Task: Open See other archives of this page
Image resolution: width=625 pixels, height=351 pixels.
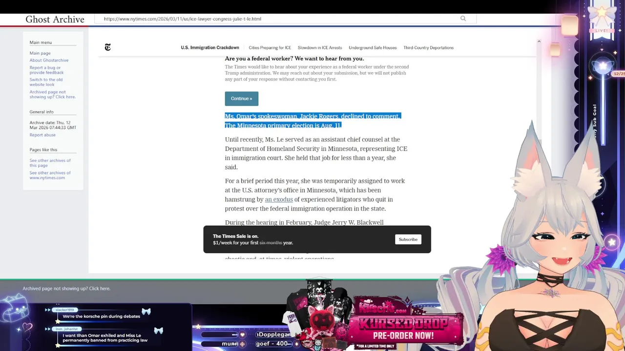Action: tap(50, 163)
